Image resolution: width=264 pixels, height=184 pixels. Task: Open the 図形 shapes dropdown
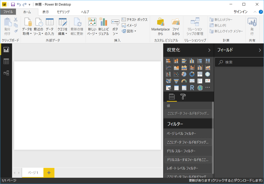pyautogui.click(x=129, y=31)
